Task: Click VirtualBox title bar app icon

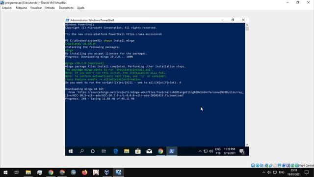Action: (x=2, y=2)
